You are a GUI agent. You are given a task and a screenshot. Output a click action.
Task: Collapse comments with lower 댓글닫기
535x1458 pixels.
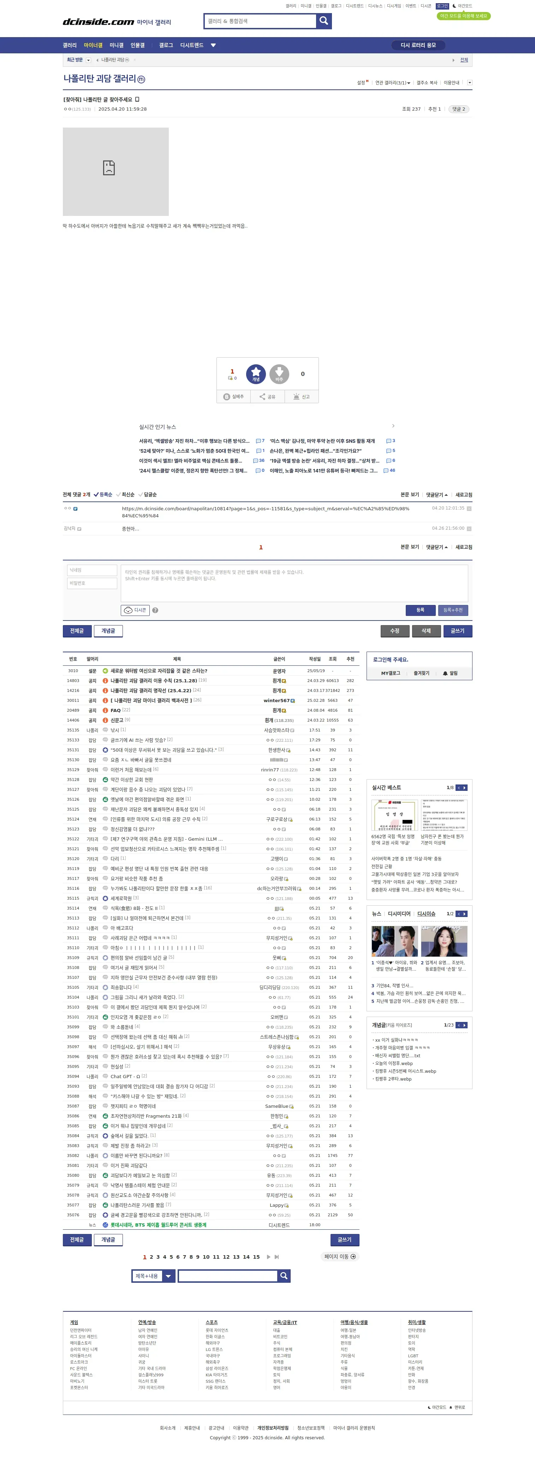pos(436,547)
